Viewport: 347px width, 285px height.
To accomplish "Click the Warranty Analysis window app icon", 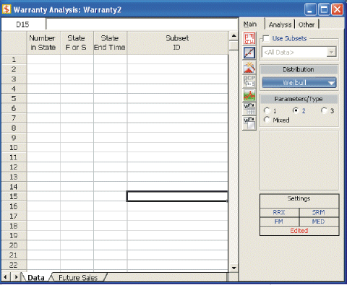I will click(7, 9).
